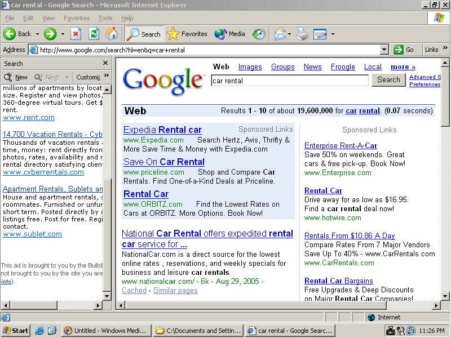This screenshot has width=451, height=338.
Task: Click the Mail envelope icon
Action: [280, 34]
